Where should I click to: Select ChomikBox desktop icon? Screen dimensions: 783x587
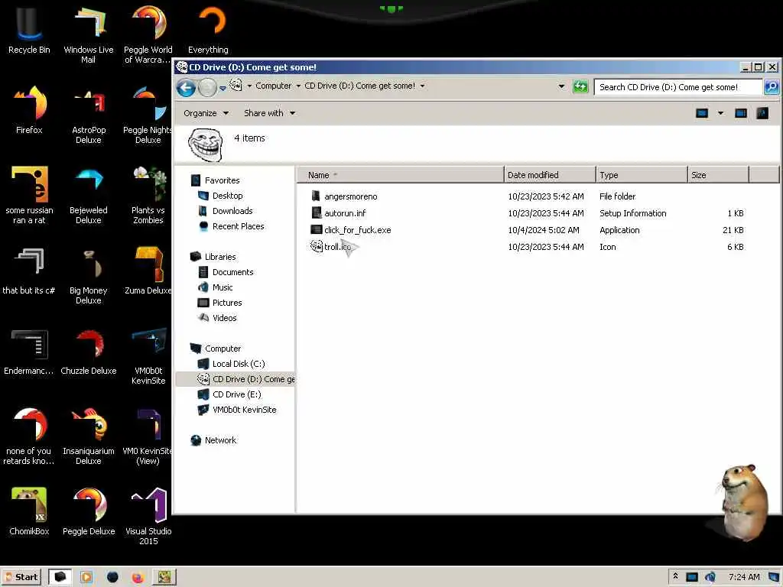(29, 511)
